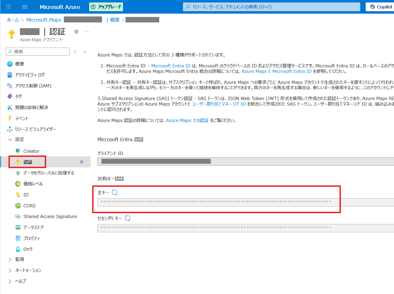Viewport: 394px width, 294px height.
Task: Click the アップグレード upgrade button
Action: click(106, 7)
